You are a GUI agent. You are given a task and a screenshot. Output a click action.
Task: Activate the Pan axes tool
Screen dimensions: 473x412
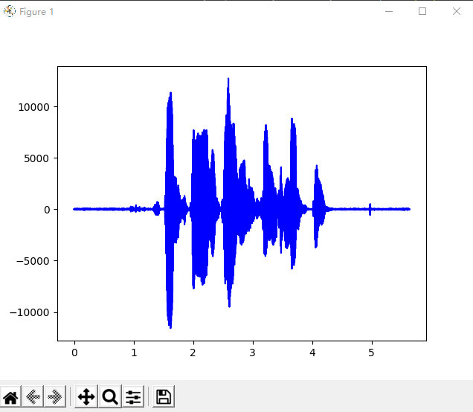pos(86,397)
